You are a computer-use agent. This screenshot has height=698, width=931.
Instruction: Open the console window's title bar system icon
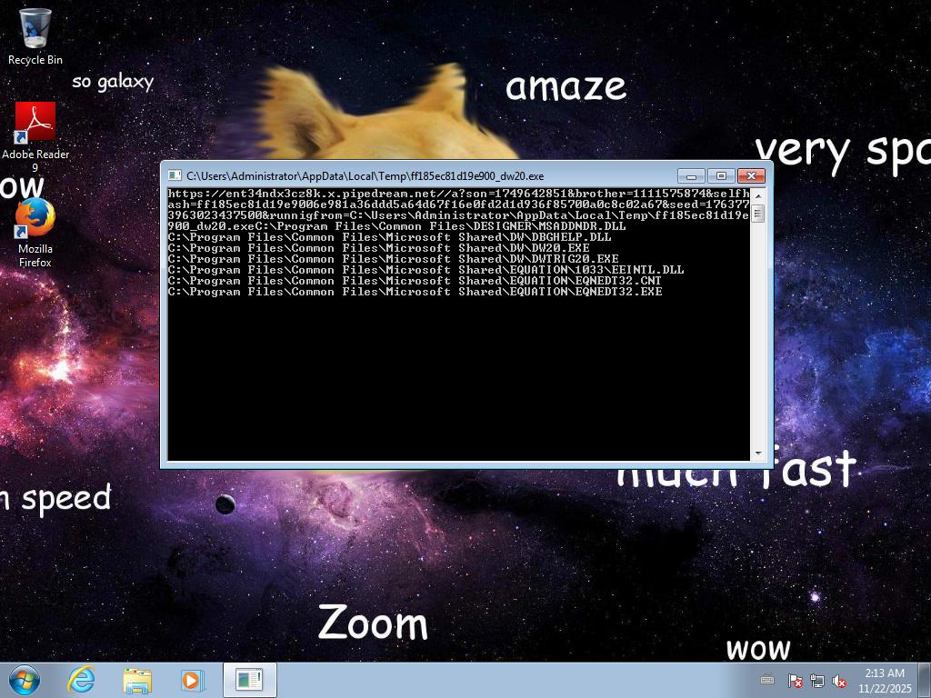(175, 175)
